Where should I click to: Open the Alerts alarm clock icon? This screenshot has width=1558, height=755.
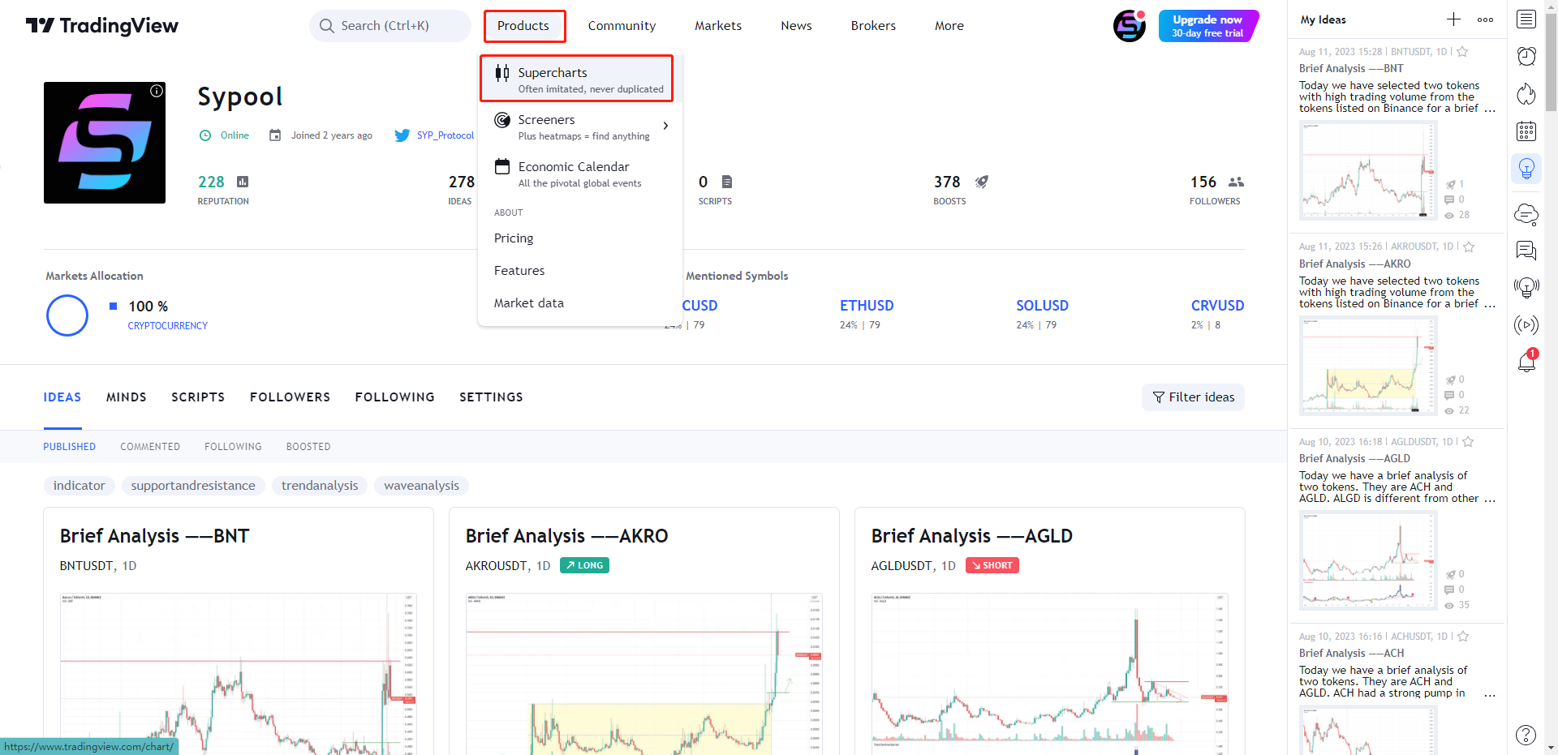[1526, 56]
